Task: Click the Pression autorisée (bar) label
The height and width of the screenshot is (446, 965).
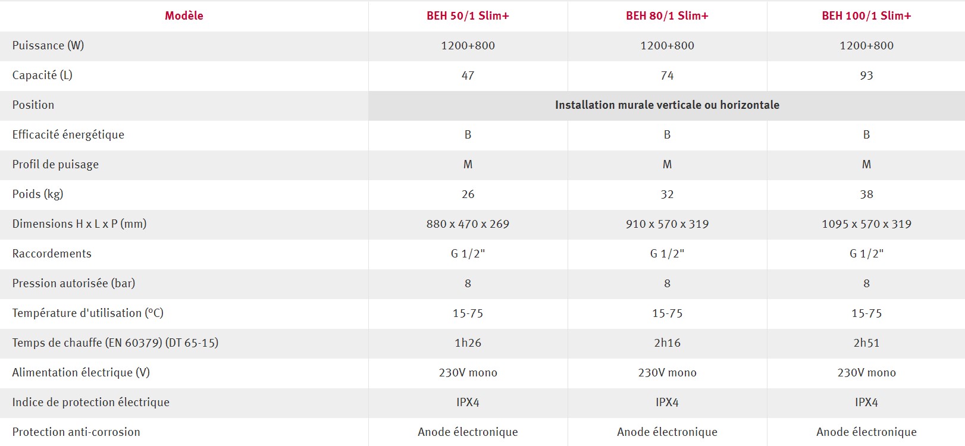Action: (x=74, y=284)
